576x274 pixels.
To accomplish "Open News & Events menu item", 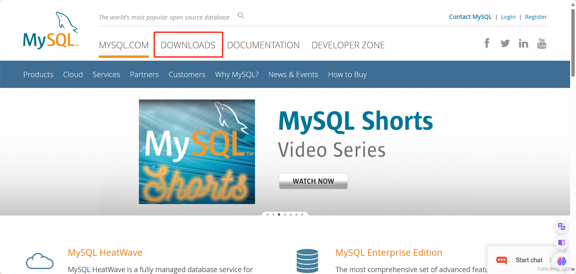I will coord(293,75).
